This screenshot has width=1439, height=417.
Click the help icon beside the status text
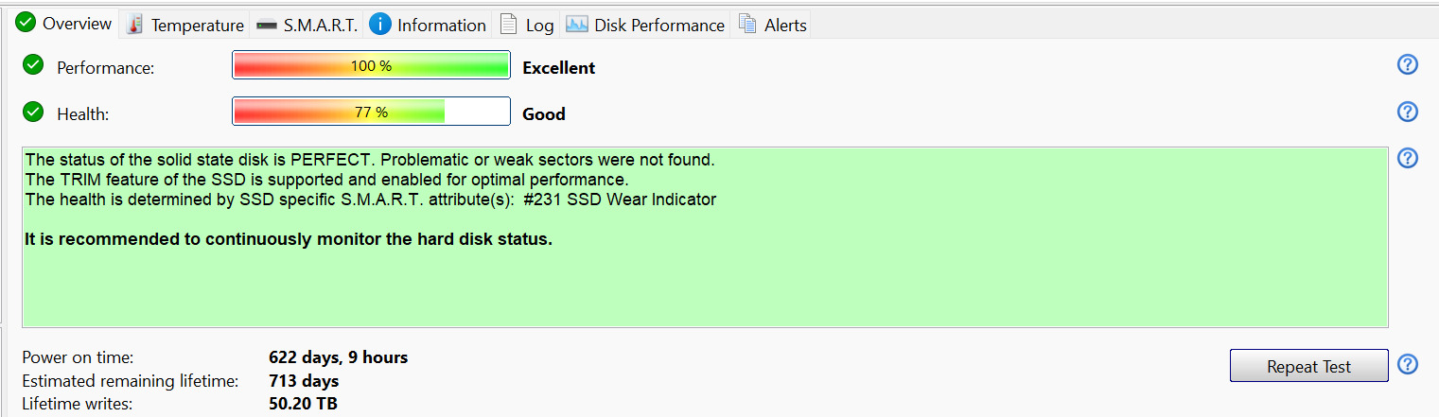coord(1407,158)
